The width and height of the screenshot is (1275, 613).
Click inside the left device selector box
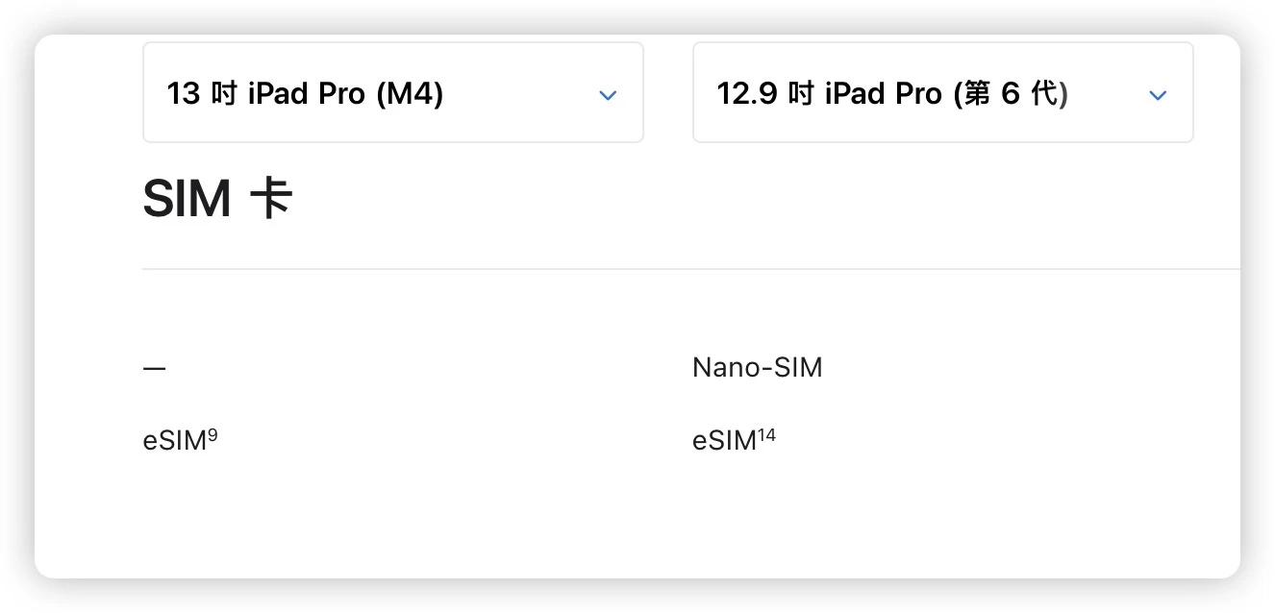point(393,91)
